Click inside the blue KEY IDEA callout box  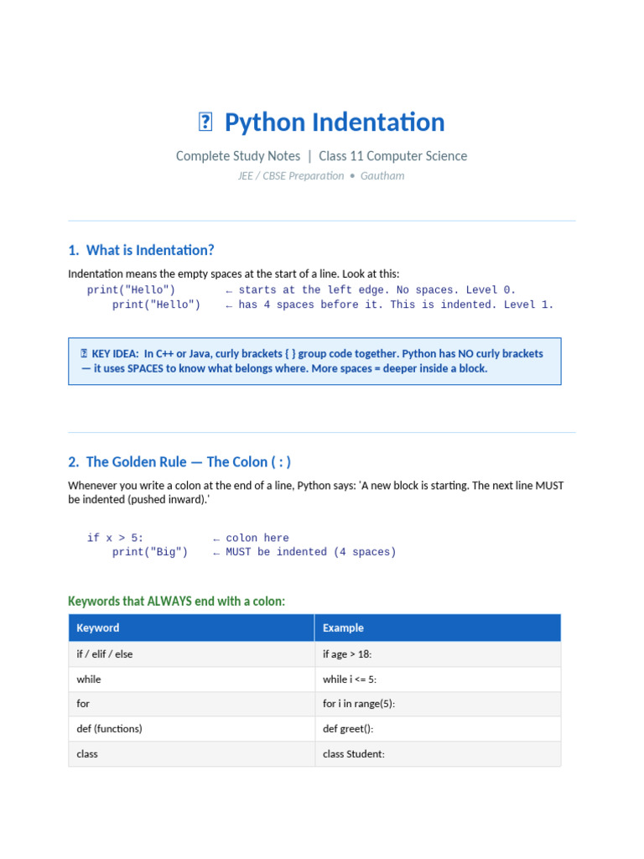pos(314,362)
